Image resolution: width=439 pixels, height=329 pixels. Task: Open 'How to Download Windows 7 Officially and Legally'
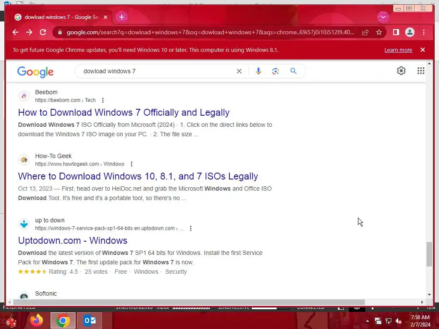124,113
